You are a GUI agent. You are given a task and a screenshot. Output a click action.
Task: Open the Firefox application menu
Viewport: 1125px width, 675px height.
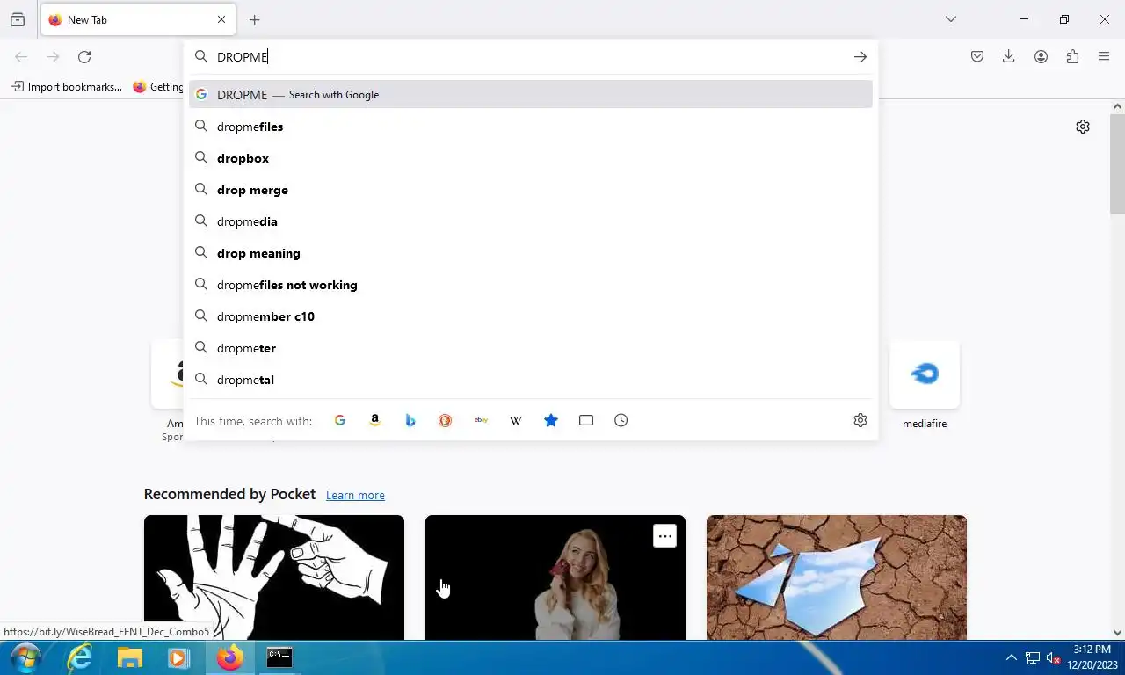click(1104, 57)
